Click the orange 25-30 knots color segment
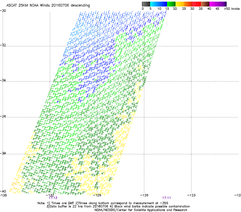The image size is (241, 212). pos(188,4)
